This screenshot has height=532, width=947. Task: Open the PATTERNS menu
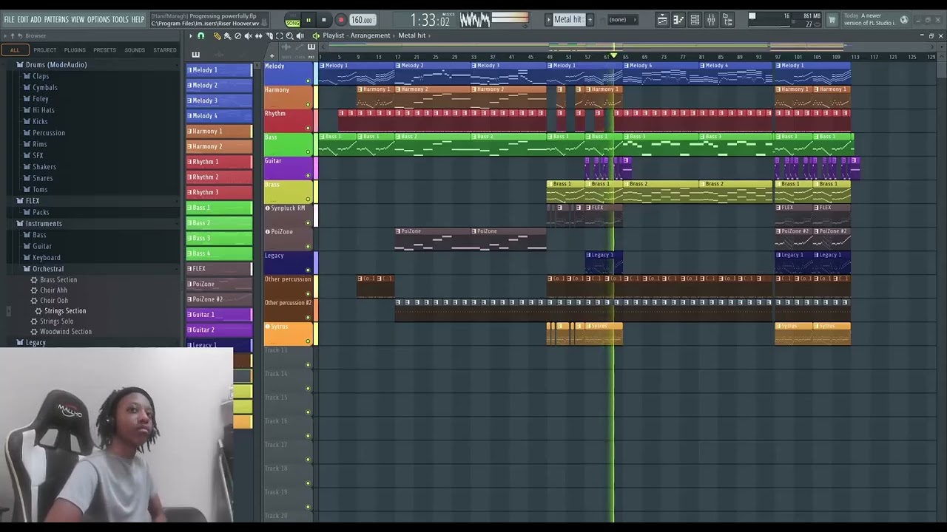coord(56,19)
